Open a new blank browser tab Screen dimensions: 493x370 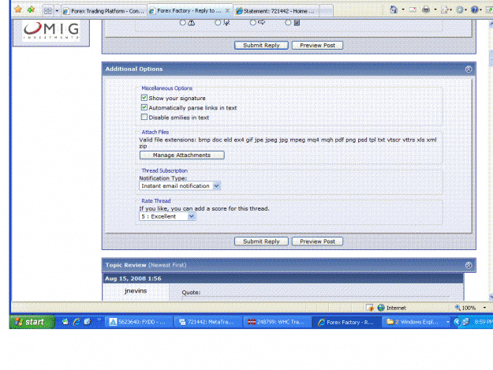pyautogui.click(x=326, y=11)
